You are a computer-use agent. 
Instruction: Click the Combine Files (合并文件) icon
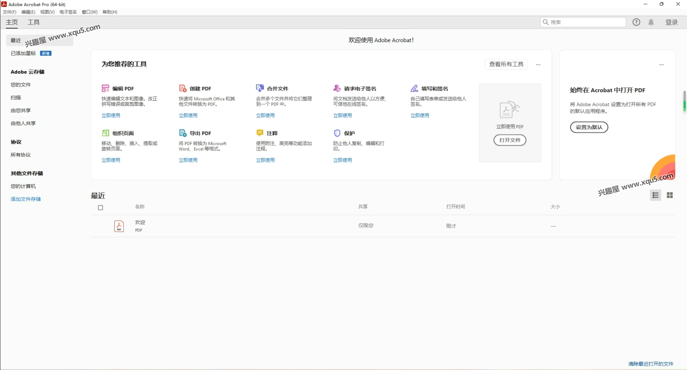pos(260,89)
